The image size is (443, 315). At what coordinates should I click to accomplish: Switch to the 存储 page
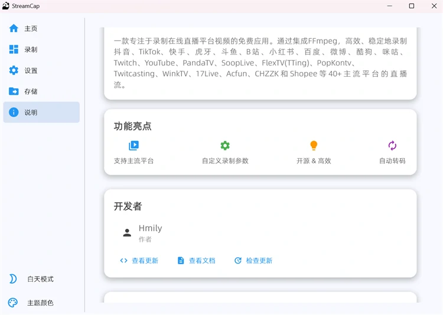[x=41, y=91]
